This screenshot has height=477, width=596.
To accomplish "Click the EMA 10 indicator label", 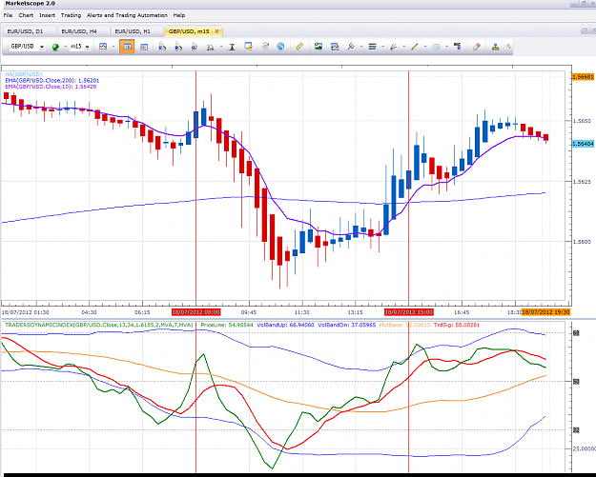I will pos(51,87).
